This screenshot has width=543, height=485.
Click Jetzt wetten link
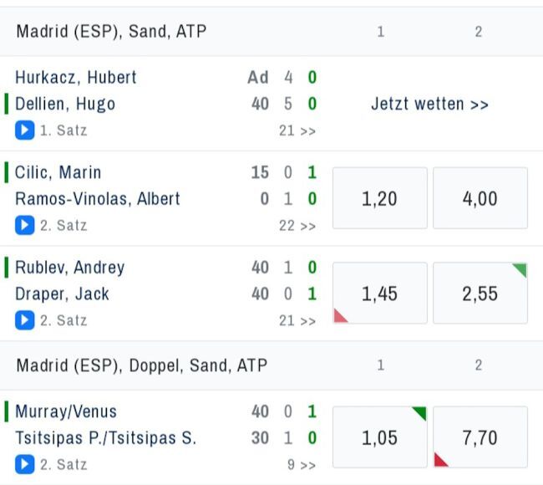click(x=429, y=105)
